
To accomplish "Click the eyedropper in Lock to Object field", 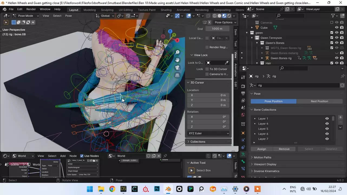I will [227, 63].
